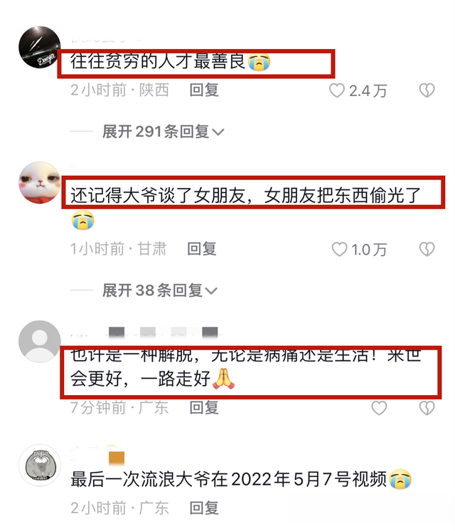Viewport: 455px width, 531px height.
Task: Open the white cat avatar profile
Action: 40,182
